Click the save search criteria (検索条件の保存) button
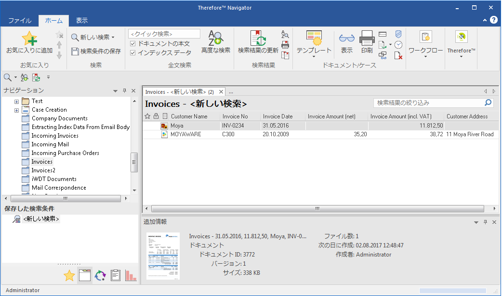This screenshot has width=502, height=296. tap(96, 51)
